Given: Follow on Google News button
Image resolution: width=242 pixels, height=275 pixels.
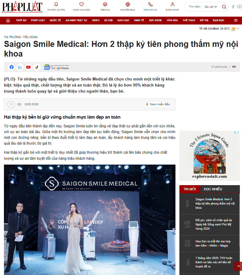Looking at the screenshot, I should pos(56,67).
